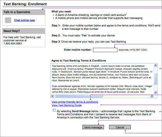Select the Talk to a Specialist header
This screenshot has height=137, width=162.
click(x=24, y=12)
